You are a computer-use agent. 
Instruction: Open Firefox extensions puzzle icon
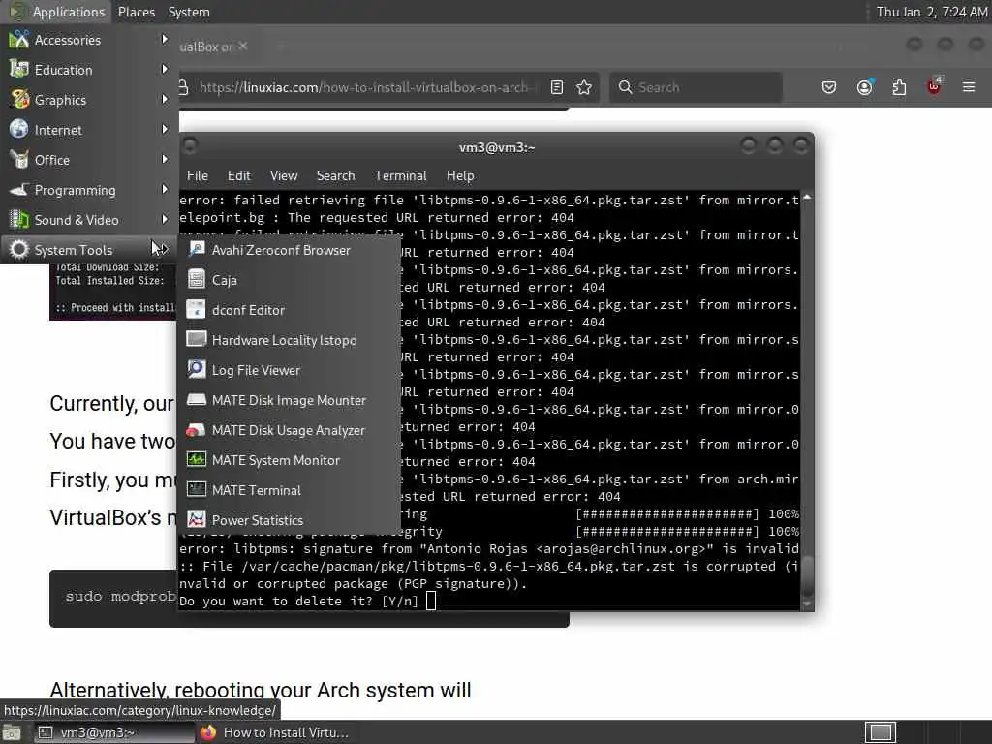899,87
